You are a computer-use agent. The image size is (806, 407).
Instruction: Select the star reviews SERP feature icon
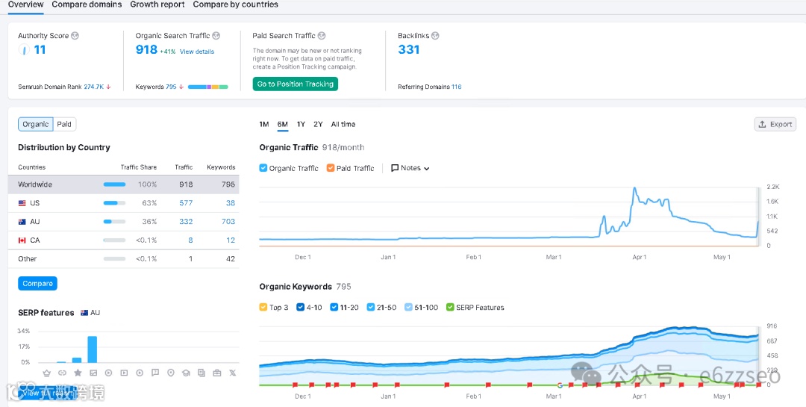[78, 373]
